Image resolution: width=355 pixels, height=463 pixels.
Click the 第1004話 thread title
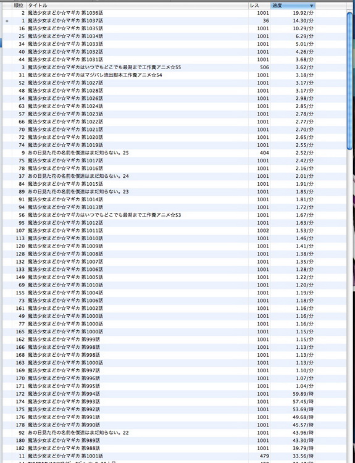tap(65, 293)
